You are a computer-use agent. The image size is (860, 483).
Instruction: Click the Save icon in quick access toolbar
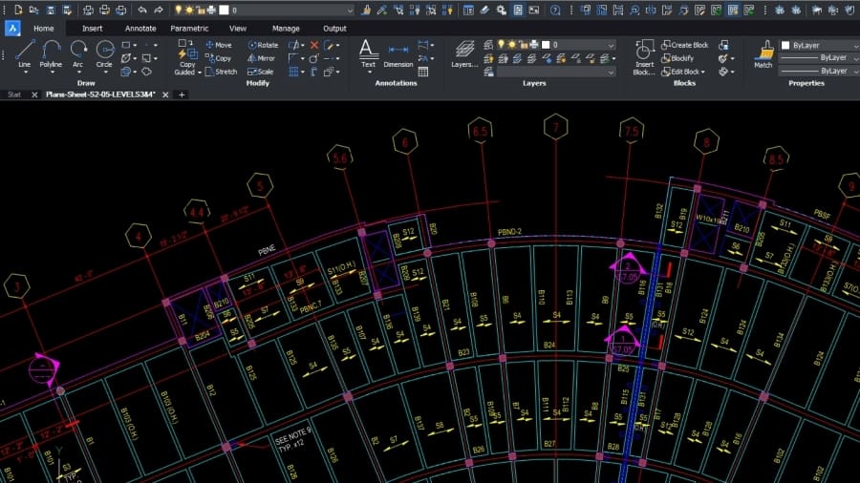51,10
